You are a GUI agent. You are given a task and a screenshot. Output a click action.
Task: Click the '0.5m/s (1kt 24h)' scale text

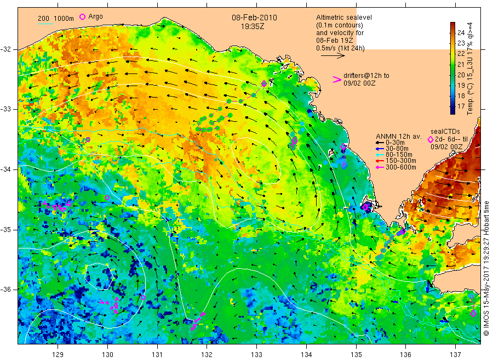tap(340, 48)
